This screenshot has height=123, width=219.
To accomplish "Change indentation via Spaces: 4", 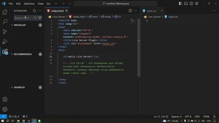I will (177, 117).
